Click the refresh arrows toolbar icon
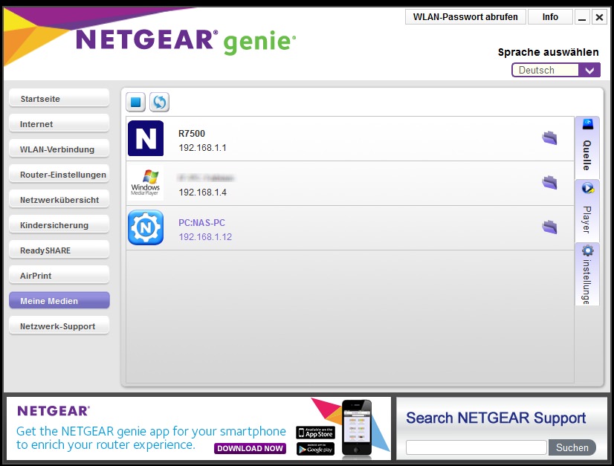 pyautogui.click(x=159, y=103)
